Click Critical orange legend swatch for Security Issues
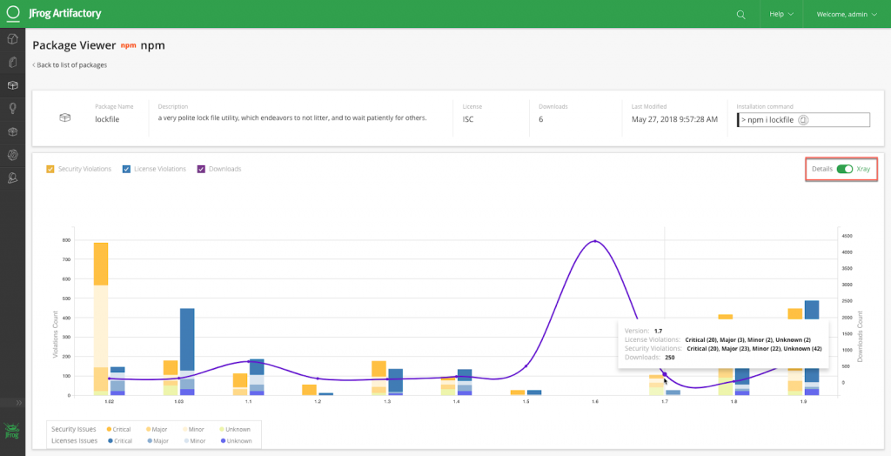 110,430
